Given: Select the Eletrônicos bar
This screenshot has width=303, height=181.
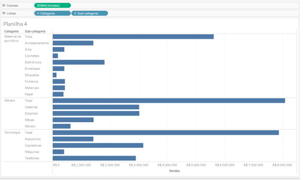Looking at the screenshot, I should [79, 63].
